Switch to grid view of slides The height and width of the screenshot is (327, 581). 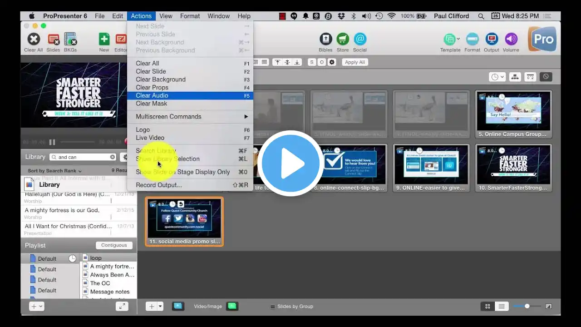(488, 307)
